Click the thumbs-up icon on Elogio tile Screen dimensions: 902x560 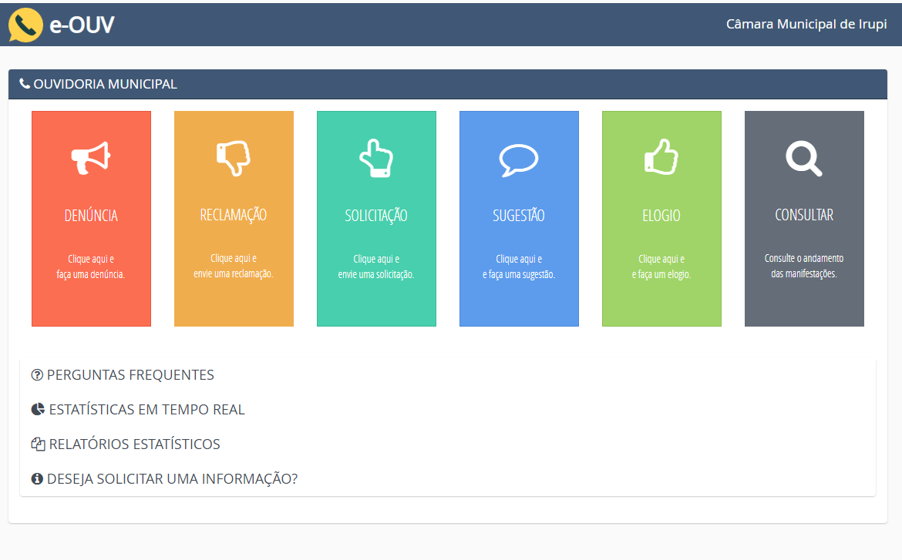661,159
